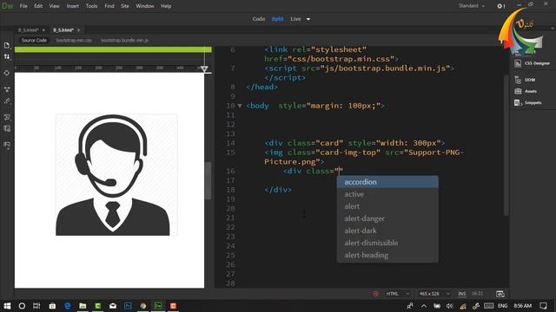
Task: Open the 465 x 528 window size dropdown
Action: 434,294
